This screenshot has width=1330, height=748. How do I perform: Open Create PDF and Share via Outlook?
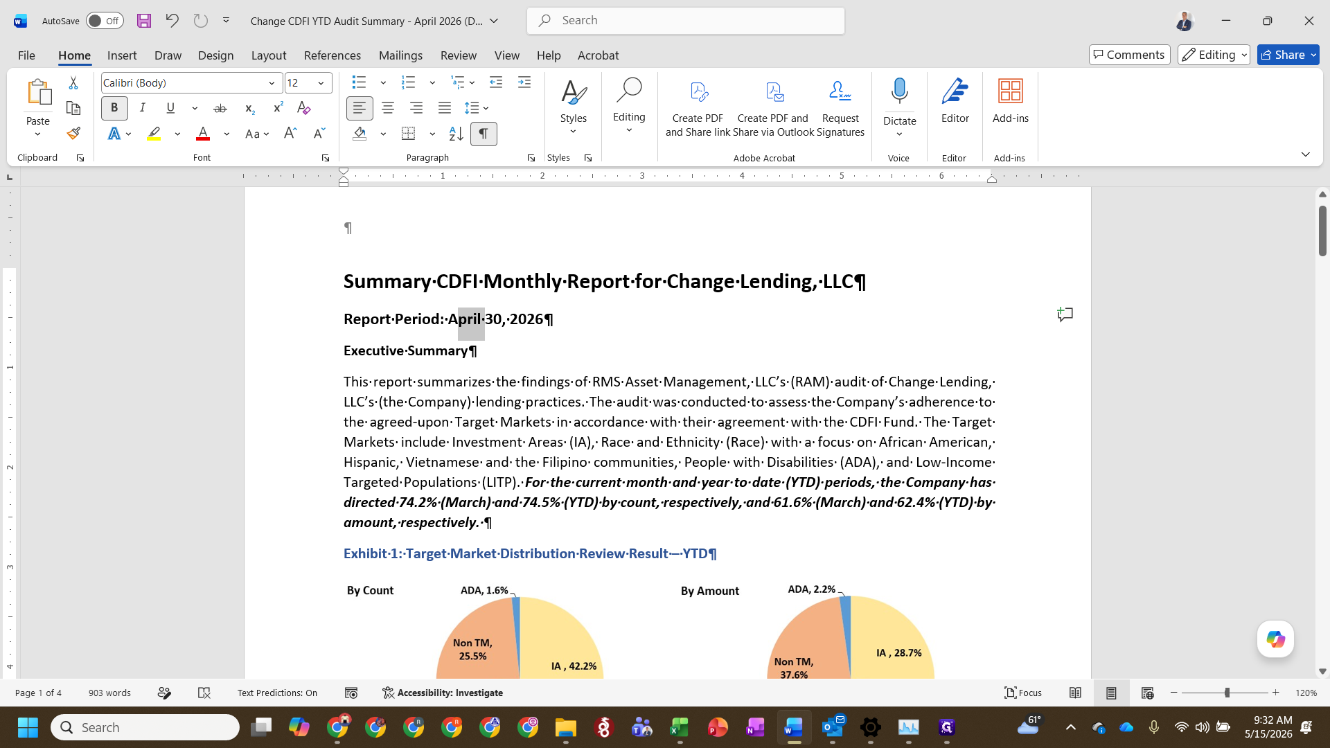point(773,108)
